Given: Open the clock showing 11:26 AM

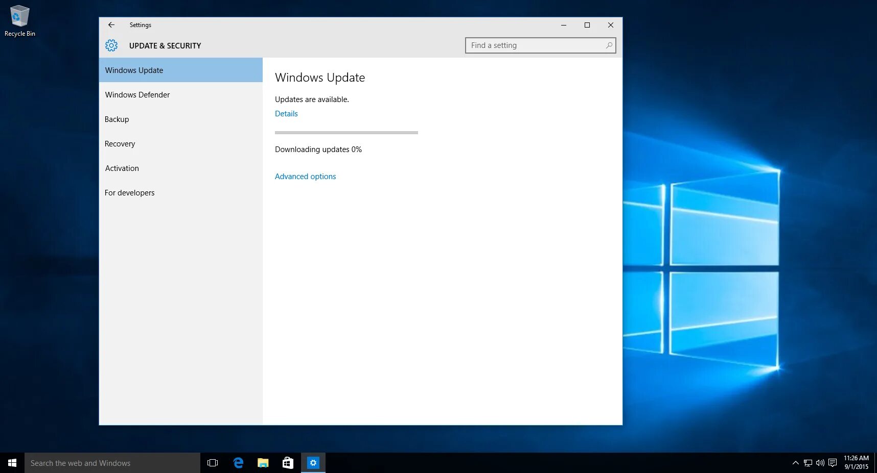Looking at the screenshot, I should tap(856, 462).
